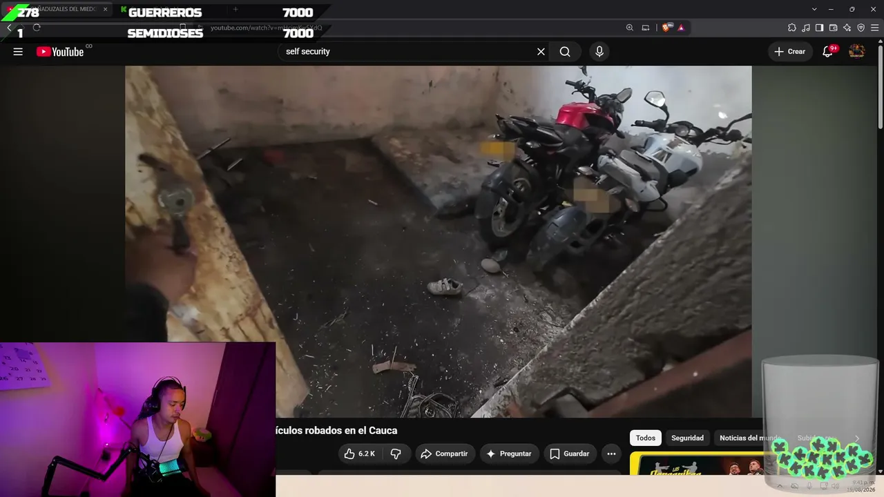
Task: Click the video player showing motorcycles
Action: click(x=438, y=242)
